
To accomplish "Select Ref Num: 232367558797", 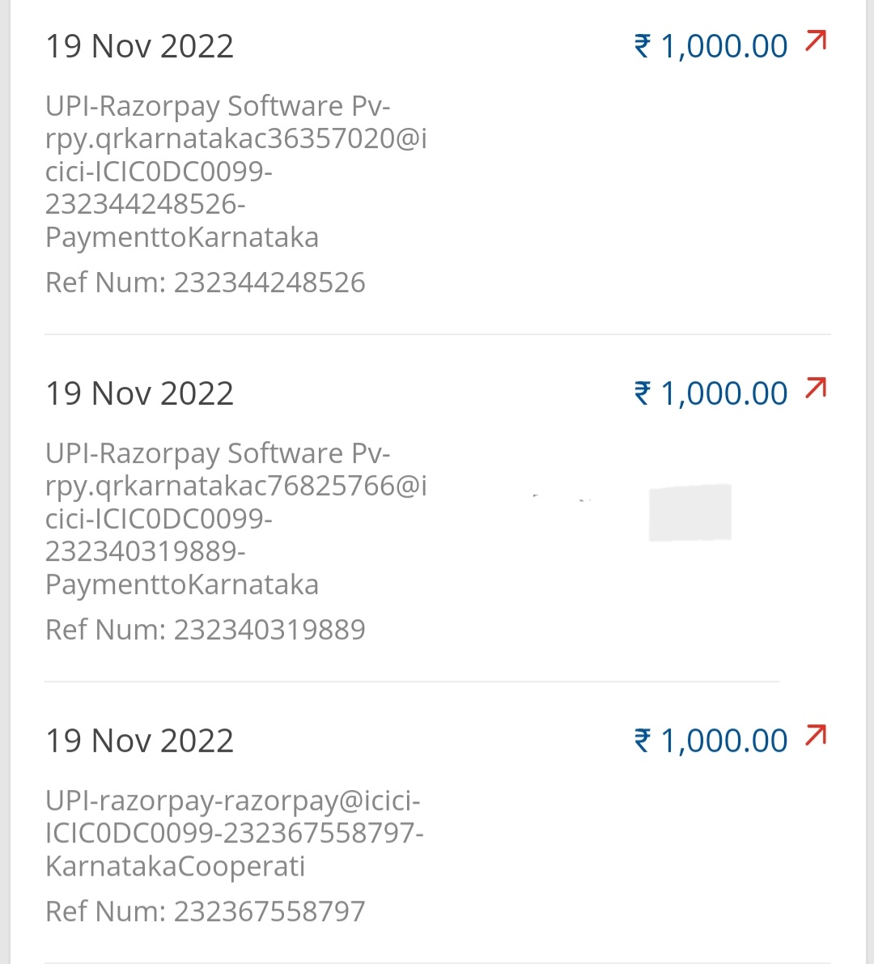I will click(206, 911).
